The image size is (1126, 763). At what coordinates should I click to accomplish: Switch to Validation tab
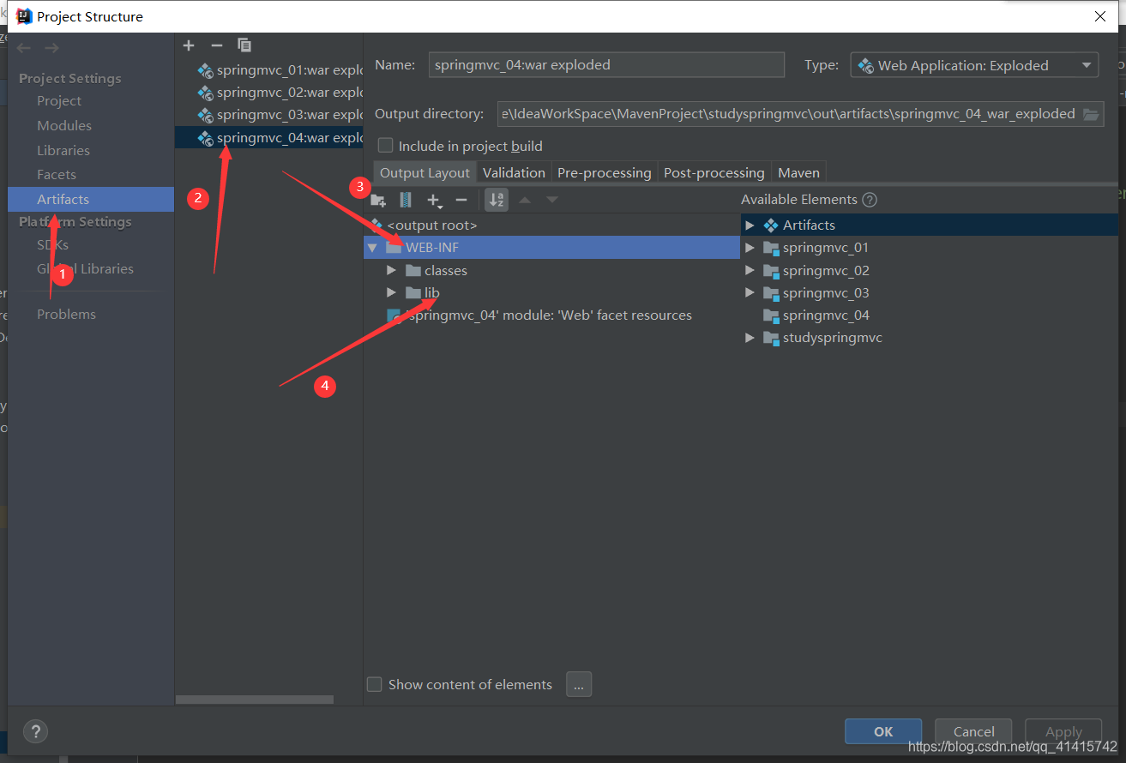click(514, 172)
